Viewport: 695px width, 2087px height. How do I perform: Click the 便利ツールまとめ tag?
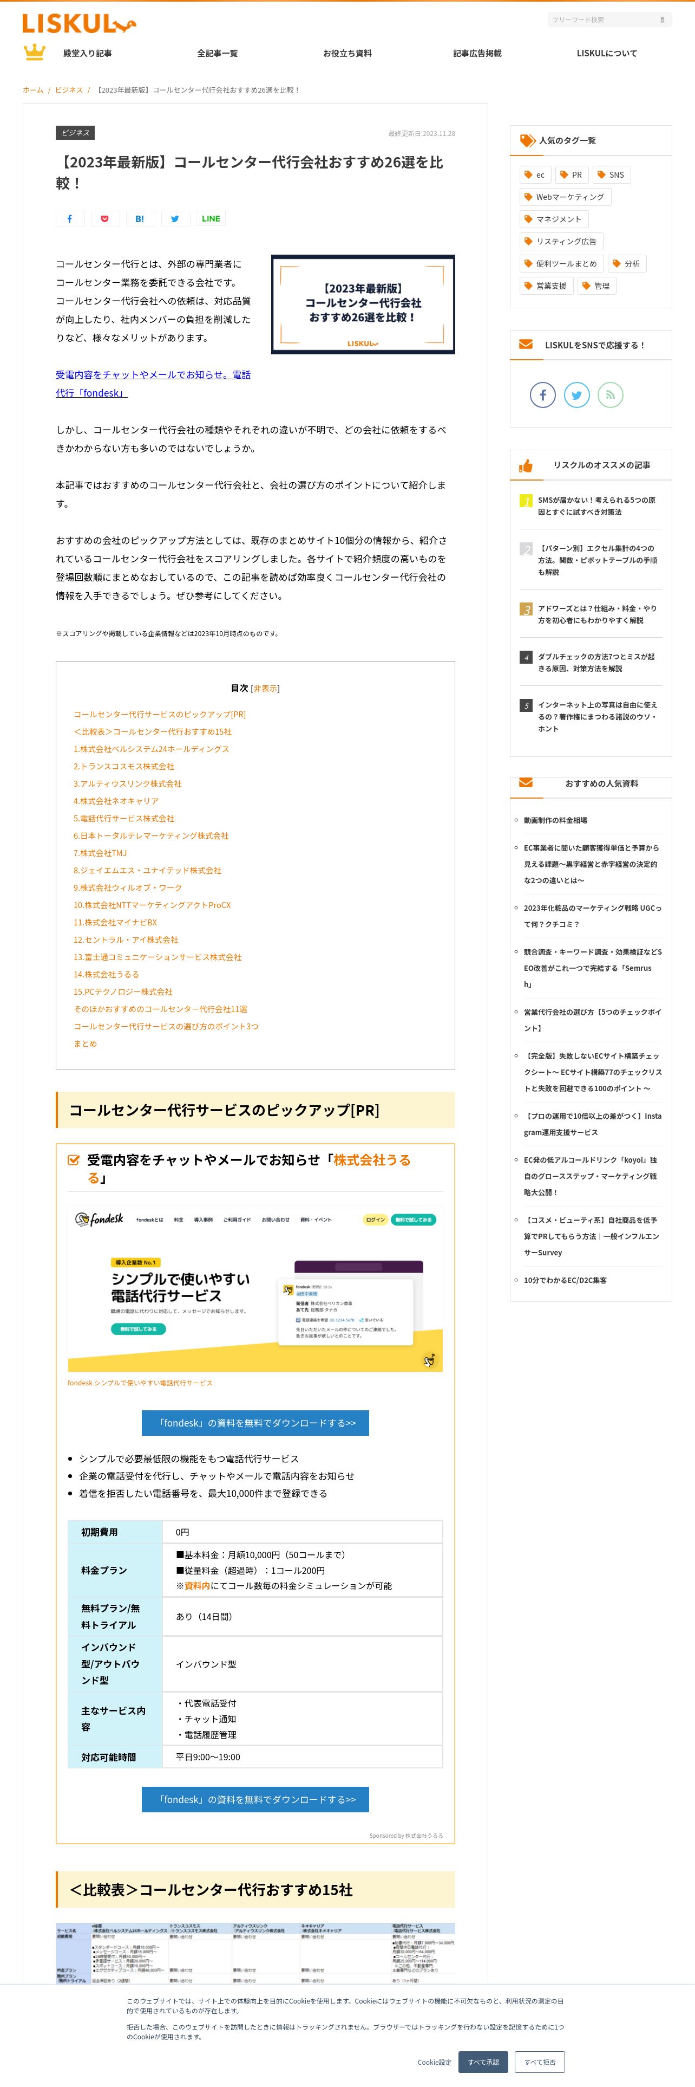point(561,263)
